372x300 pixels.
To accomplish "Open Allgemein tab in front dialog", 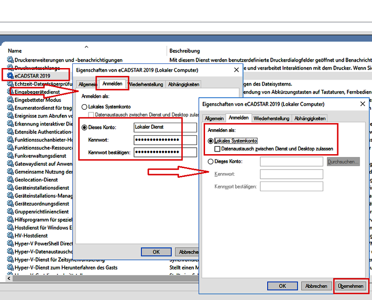I will point(214,119).
